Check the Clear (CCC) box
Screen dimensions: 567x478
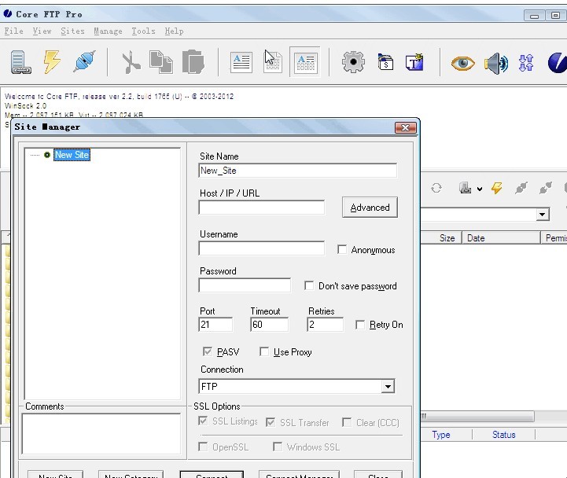click(347, 422)
